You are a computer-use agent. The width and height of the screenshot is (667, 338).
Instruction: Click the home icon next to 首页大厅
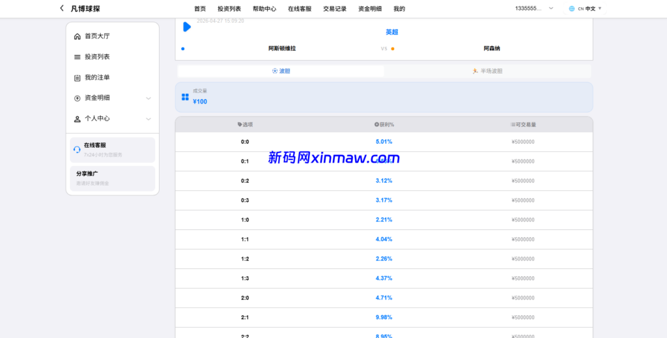77,36
